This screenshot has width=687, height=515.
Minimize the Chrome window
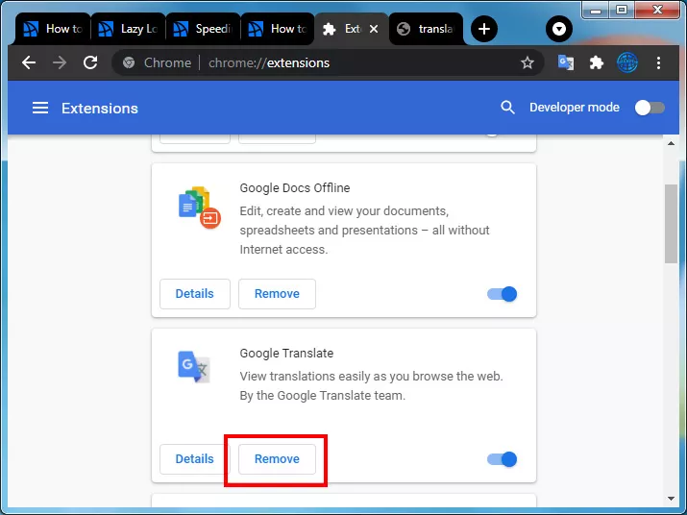tap(596, 10)
